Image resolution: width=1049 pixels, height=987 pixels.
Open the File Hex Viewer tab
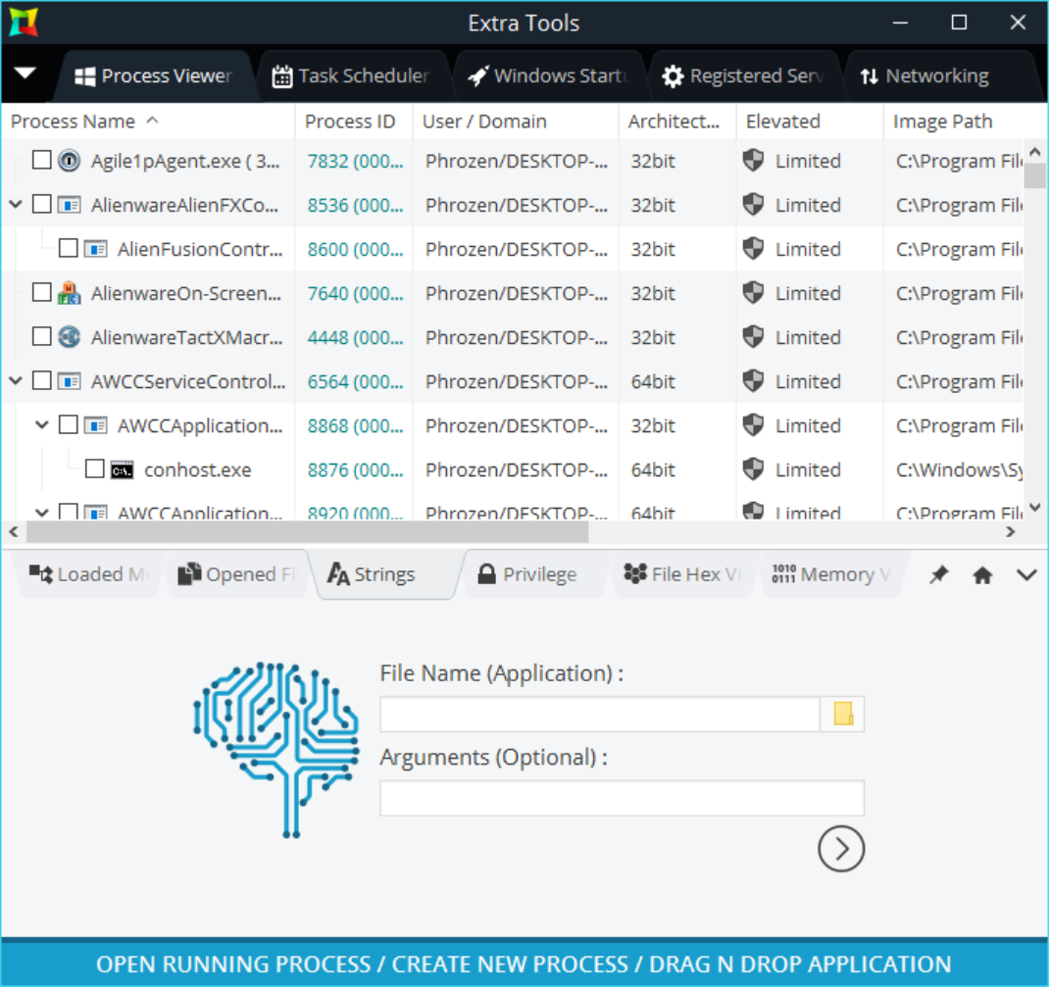(682, 574)
